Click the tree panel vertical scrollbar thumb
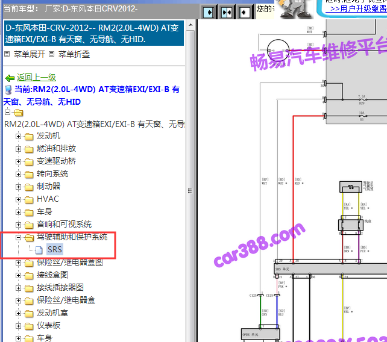The width and height of the screenshot is (387, 342). pos(190,191)
